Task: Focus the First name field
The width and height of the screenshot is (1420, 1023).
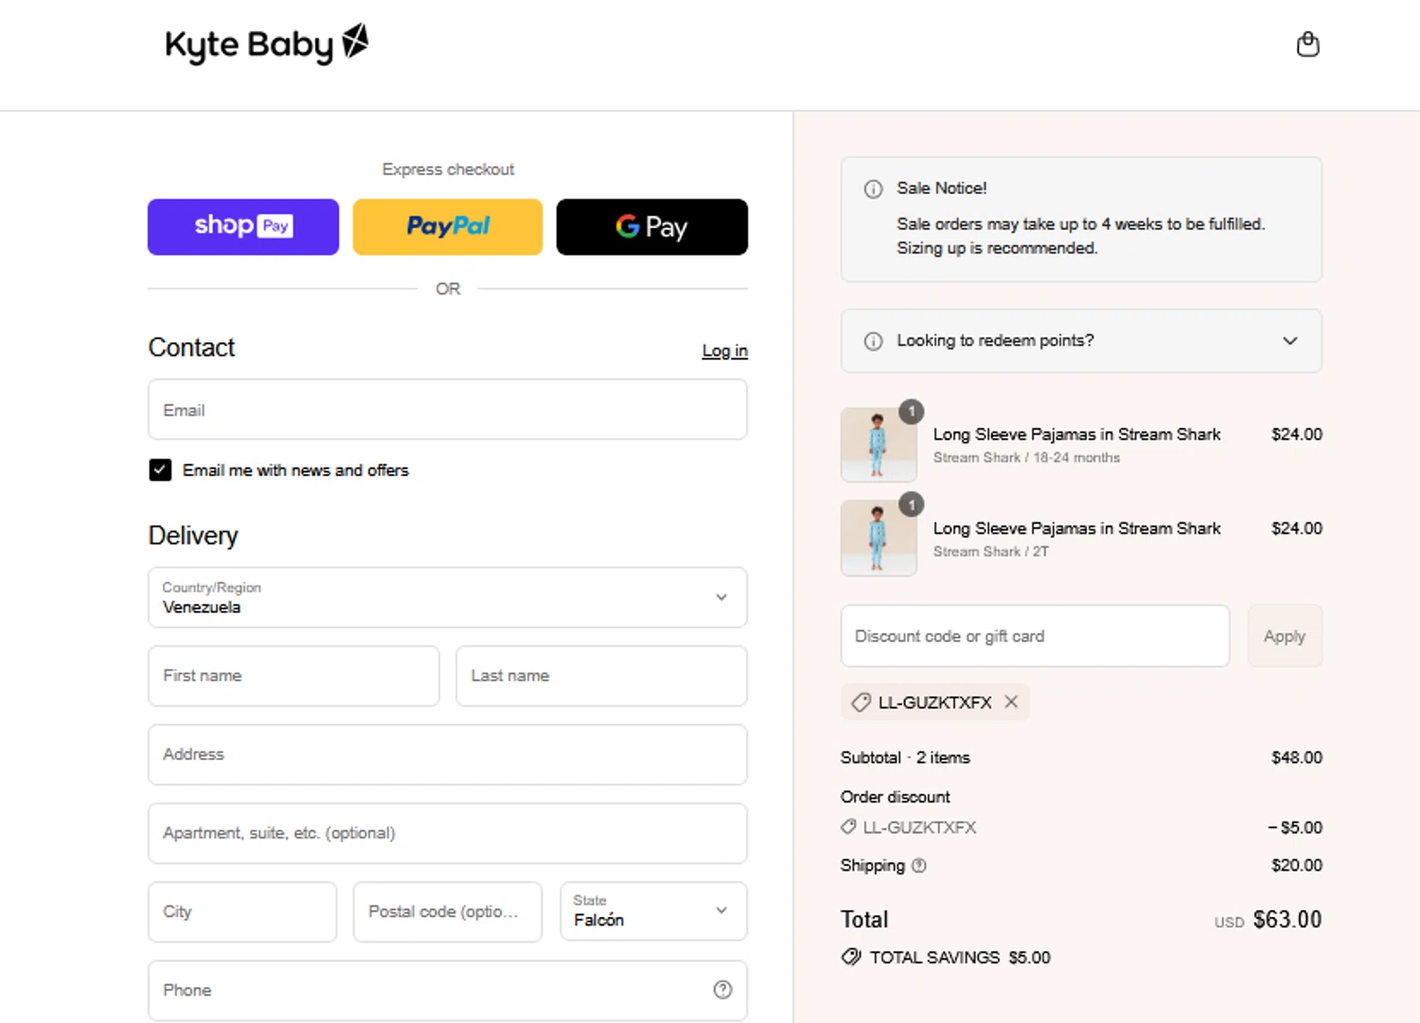Action: click(293, 676)
